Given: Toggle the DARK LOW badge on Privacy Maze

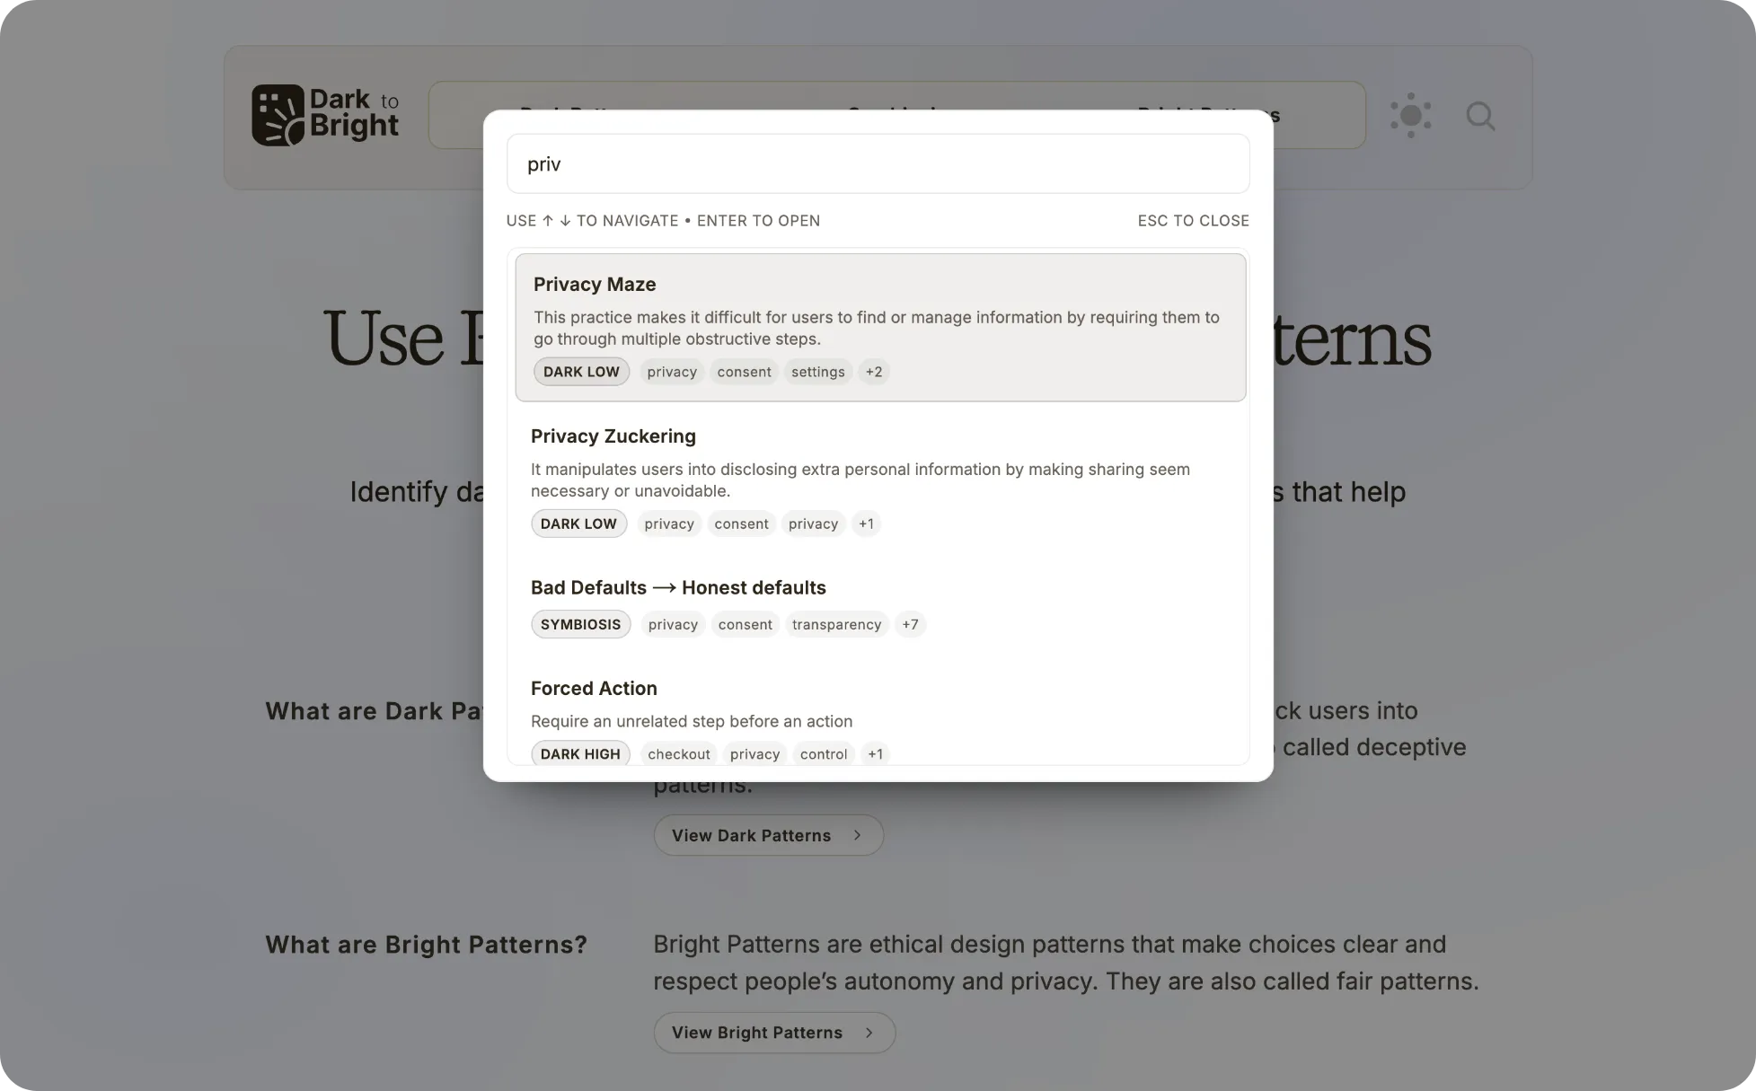Looking at the screenshot, I should [580, 371].
